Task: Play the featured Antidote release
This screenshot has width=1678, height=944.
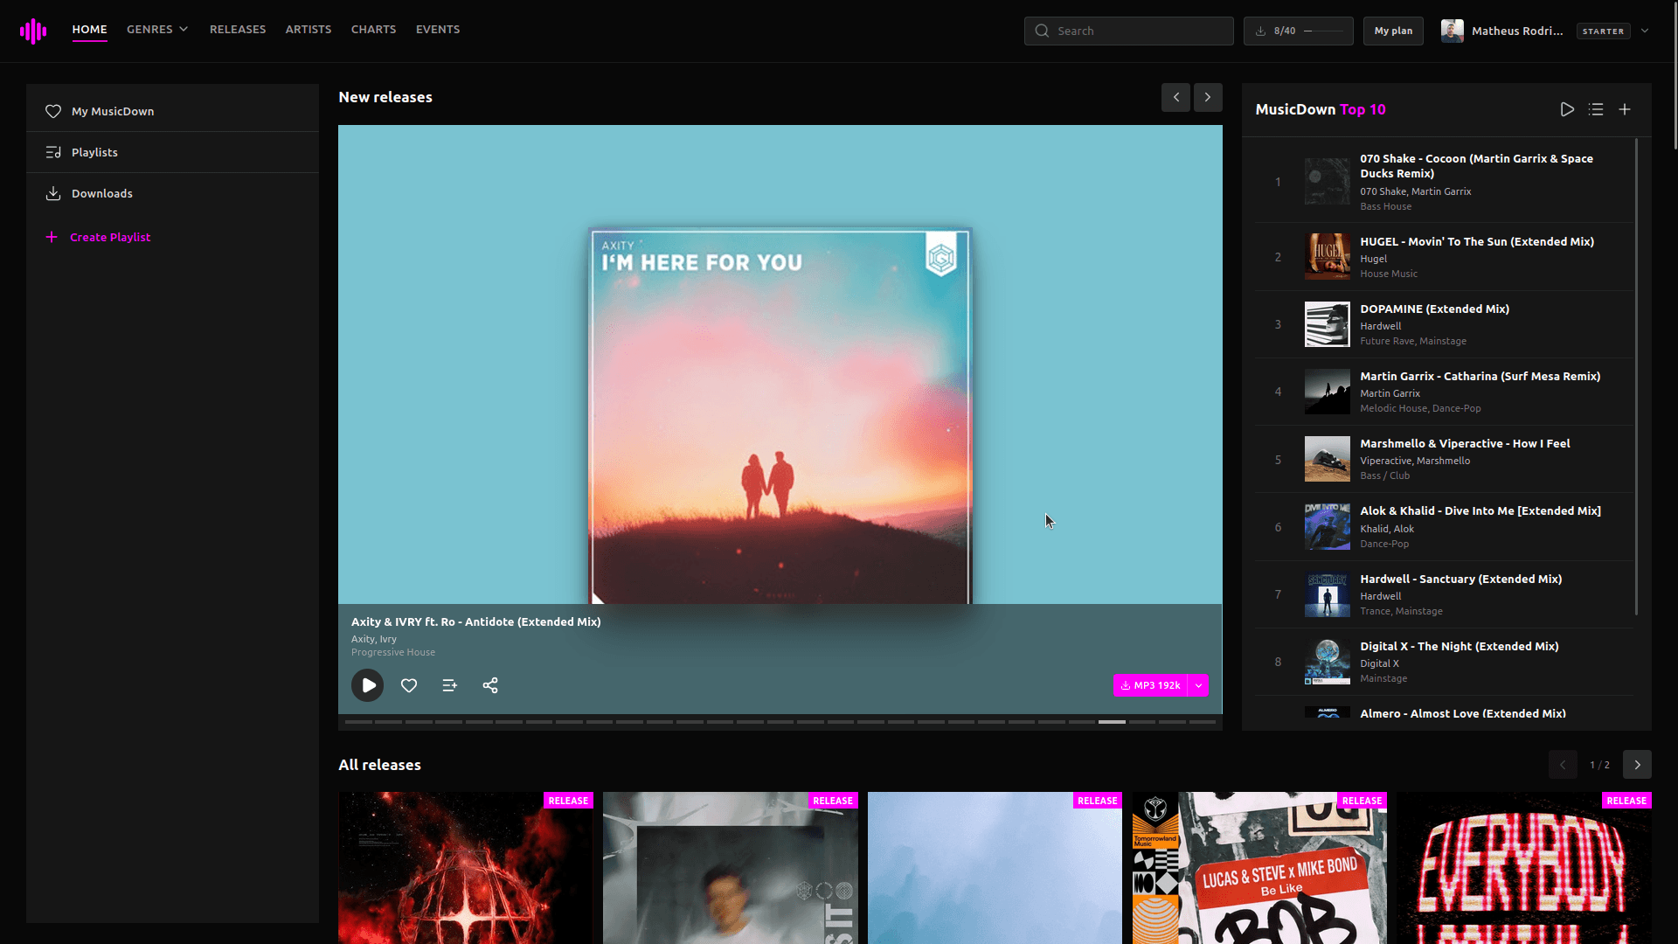Action: (368, 685)
